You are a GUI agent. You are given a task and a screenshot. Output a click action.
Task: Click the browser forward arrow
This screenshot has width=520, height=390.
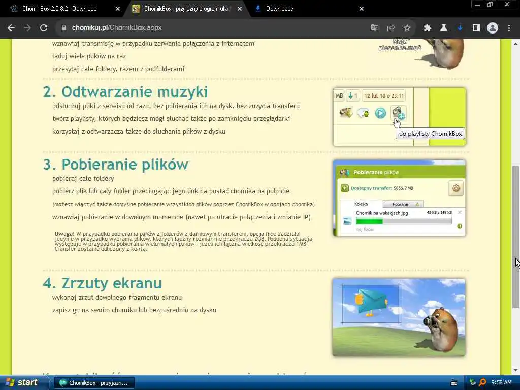pyautogui.click(x=27, y=28)
